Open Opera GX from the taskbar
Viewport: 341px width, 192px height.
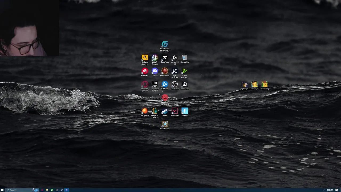point(42,190)
